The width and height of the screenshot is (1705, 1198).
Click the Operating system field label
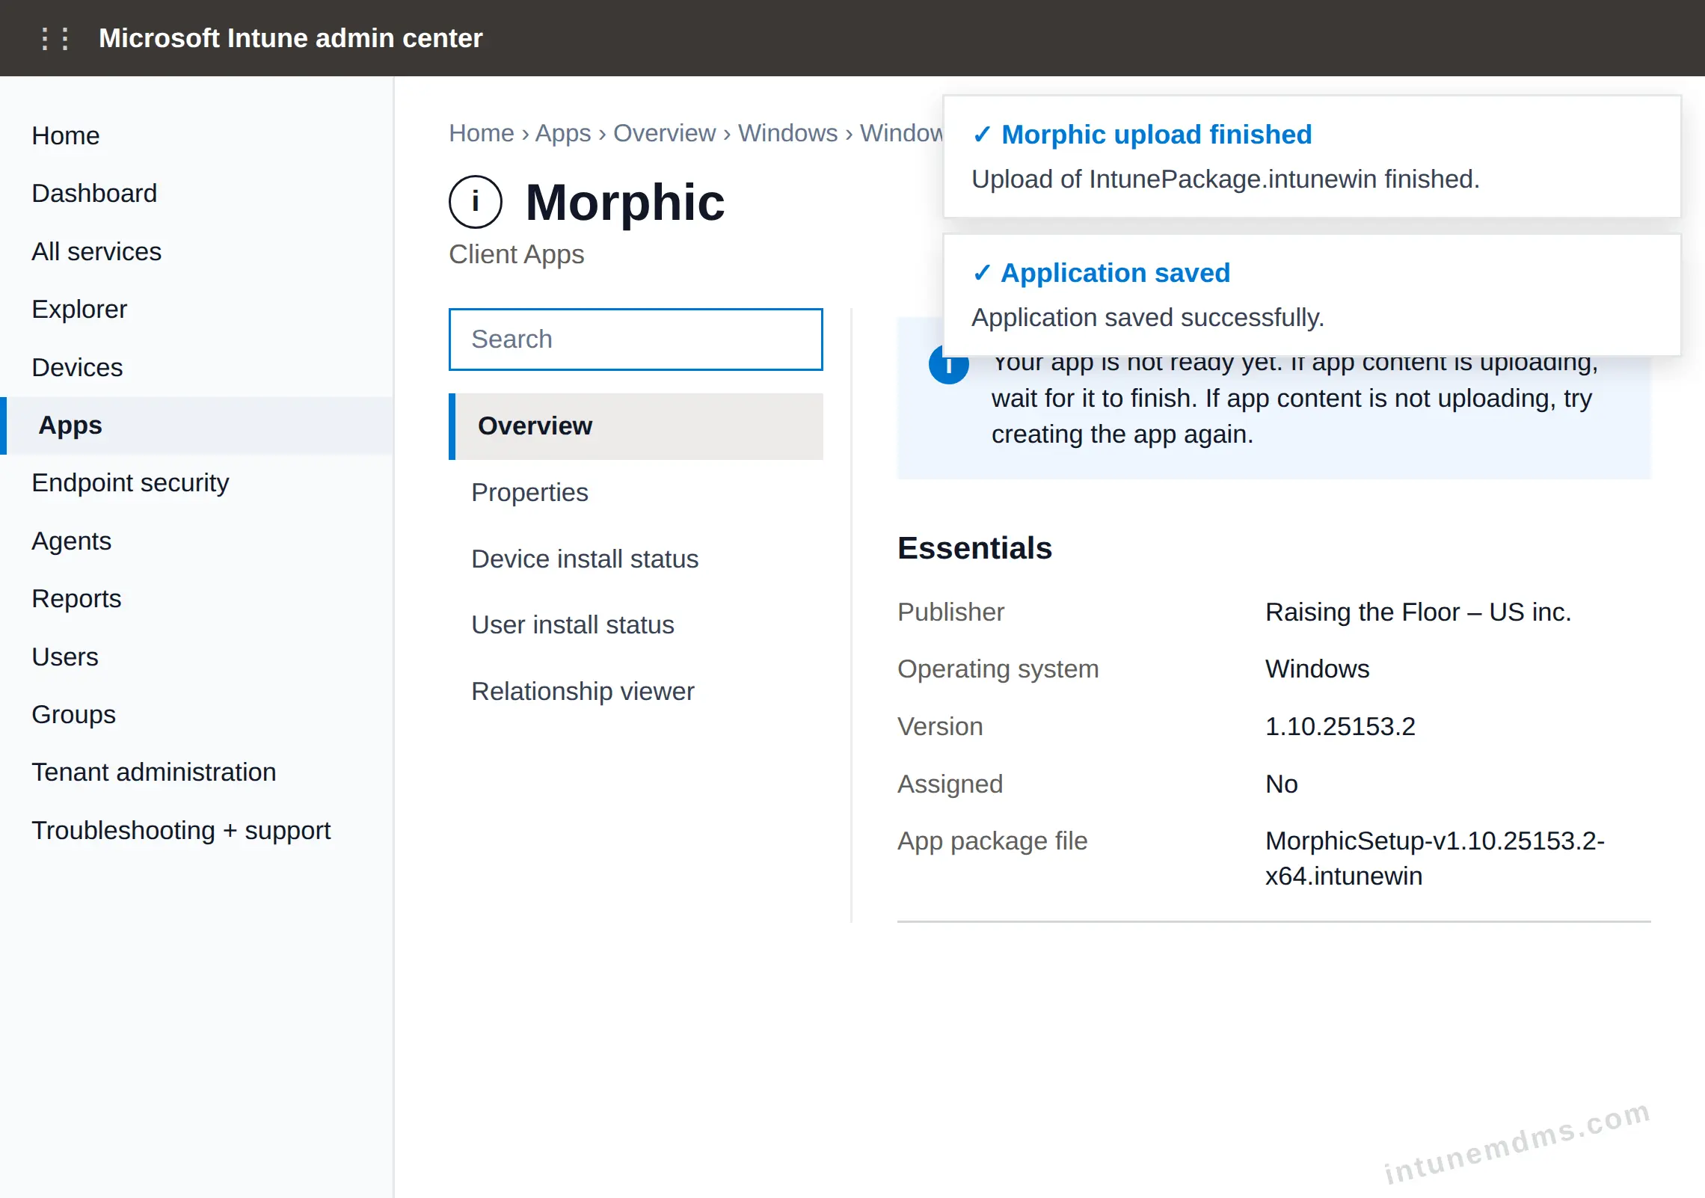click(x=998, y=669)
